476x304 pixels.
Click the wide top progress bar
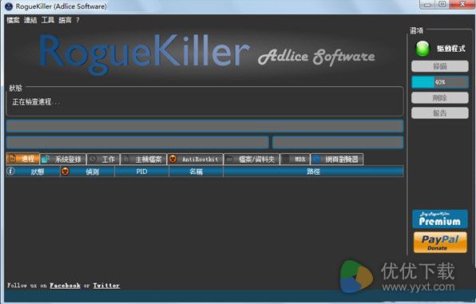pyautogui.click(x=205, y=125)
